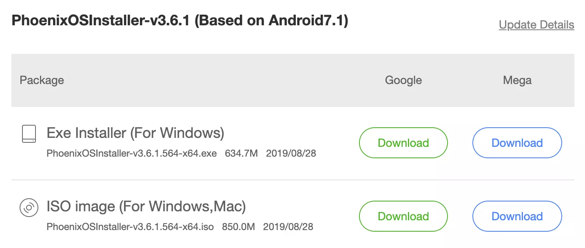Click the blue Download button for the iso file

tap(517, 216)
